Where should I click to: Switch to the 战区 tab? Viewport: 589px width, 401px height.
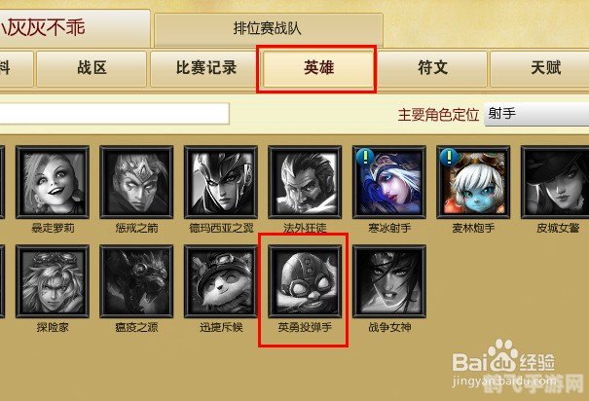[x=92, y=69]
